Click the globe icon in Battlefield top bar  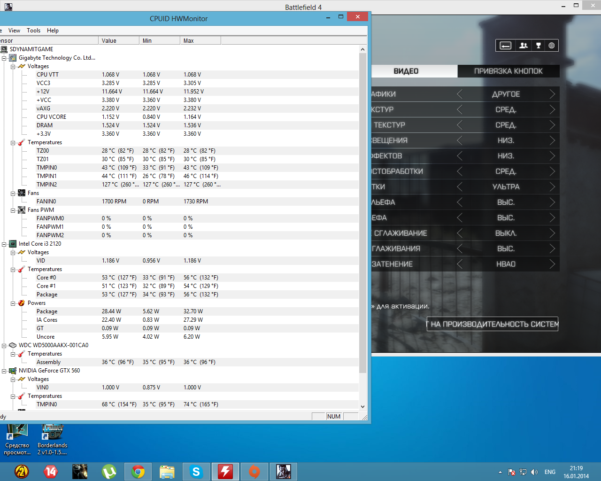pyautogui.click(x=552, y=46)
